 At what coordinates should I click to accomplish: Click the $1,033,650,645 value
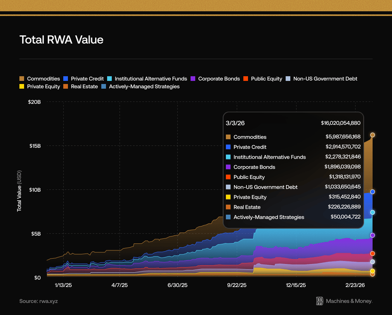point(343,187)
